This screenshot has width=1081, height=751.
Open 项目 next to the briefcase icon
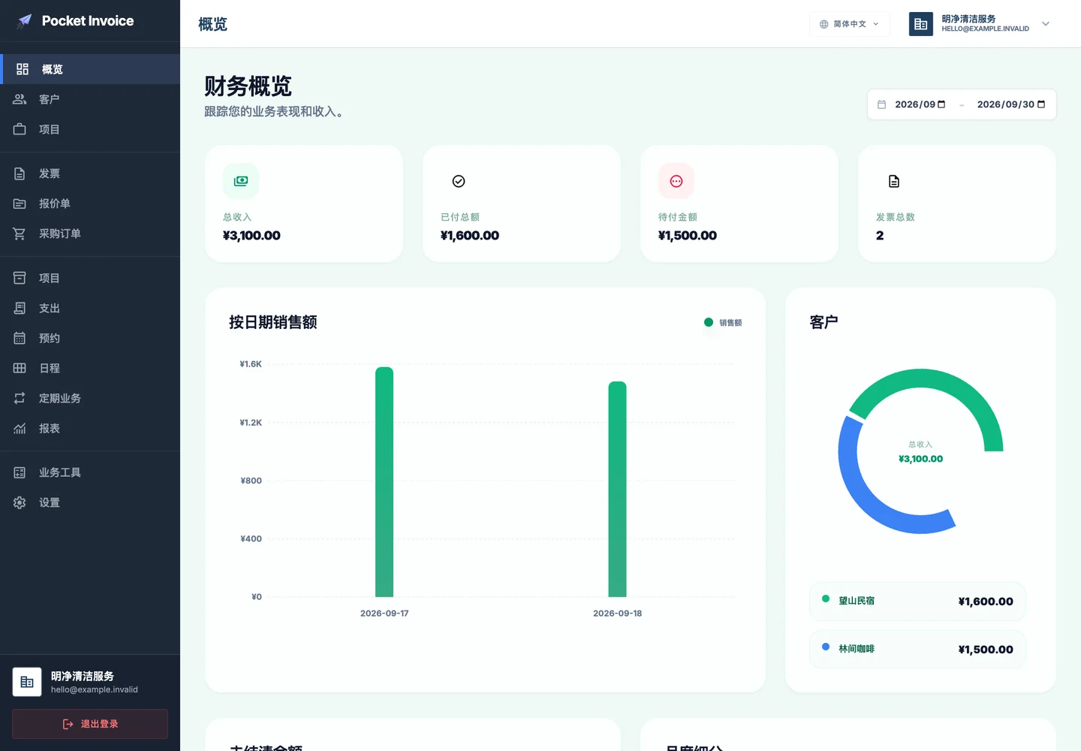click(x=90, y=129)
